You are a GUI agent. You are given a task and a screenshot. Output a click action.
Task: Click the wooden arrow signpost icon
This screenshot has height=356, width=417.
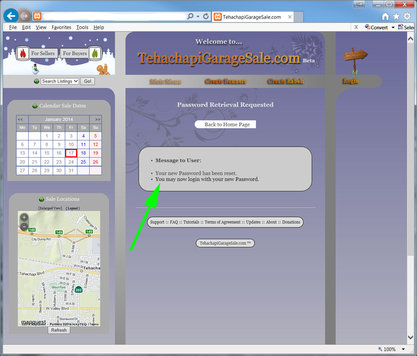[355, 61]
